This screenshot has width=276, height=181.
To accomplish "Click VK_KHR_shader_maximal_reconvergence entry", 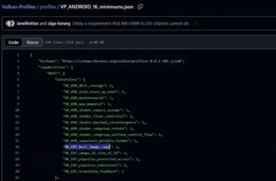I will [101, 122].
